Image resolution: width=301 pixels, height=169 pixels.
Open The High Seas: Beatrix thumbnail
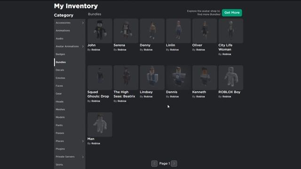pyautogui.click(x=126, y=77)
